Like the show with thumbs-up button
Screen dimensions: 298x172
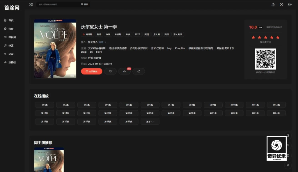[125, 71]
